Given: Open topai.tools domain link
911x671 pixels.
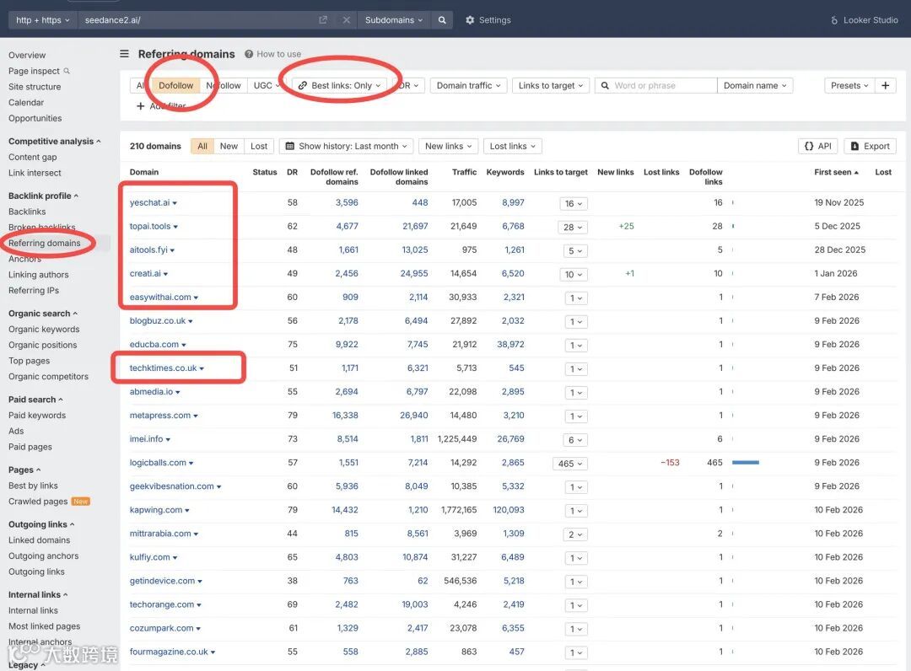Looking at the screenshot, I should point(150,227).
